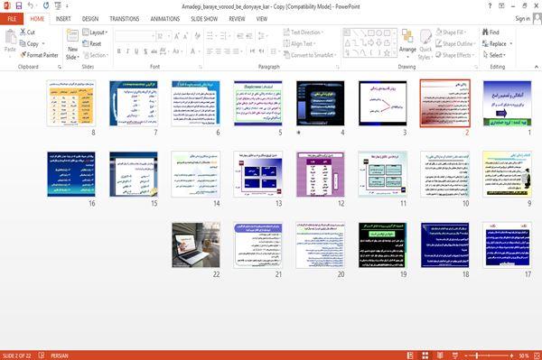542x360 pixels.
Task: Open the TRANSITIONS ribbon tab
Action: [125, 19]
